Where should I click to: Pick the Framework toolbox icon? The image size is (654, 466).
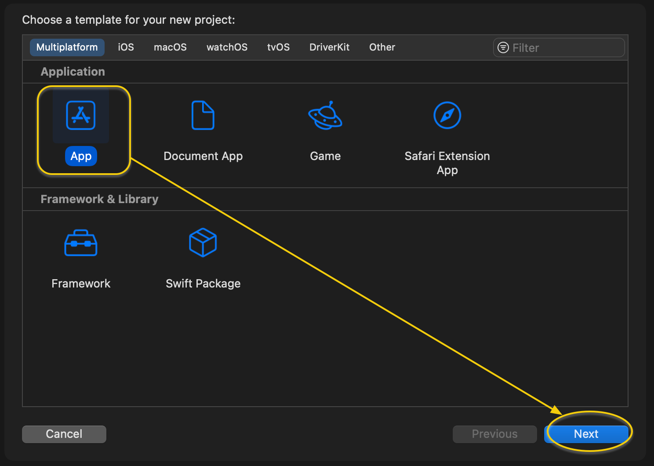[x=81, y=243]
